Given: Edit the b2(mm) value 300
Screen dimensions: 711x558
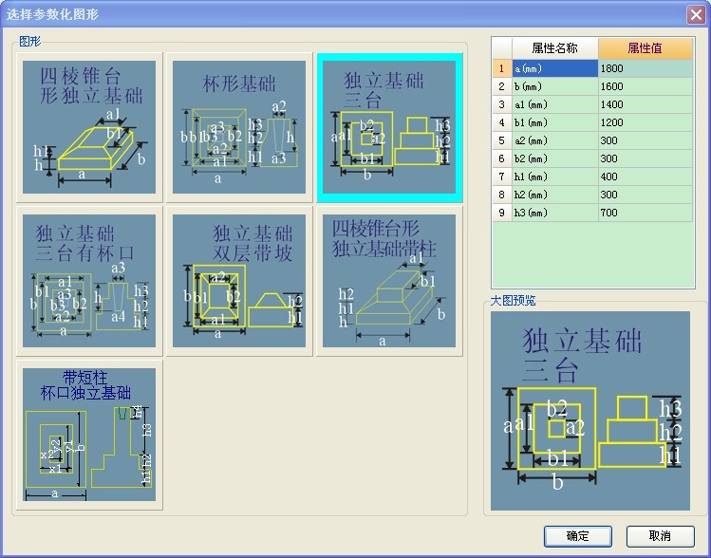Looking at the screenshot, I should point(646,158).
